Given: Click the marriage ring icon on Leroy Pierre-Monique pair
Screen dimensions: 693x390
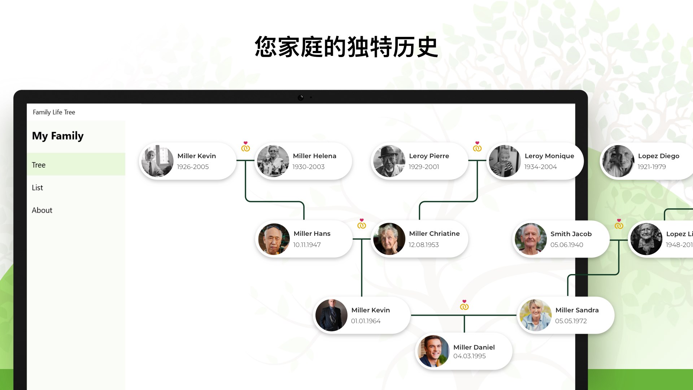Looking at the screenshot, I should pos(478,148).
